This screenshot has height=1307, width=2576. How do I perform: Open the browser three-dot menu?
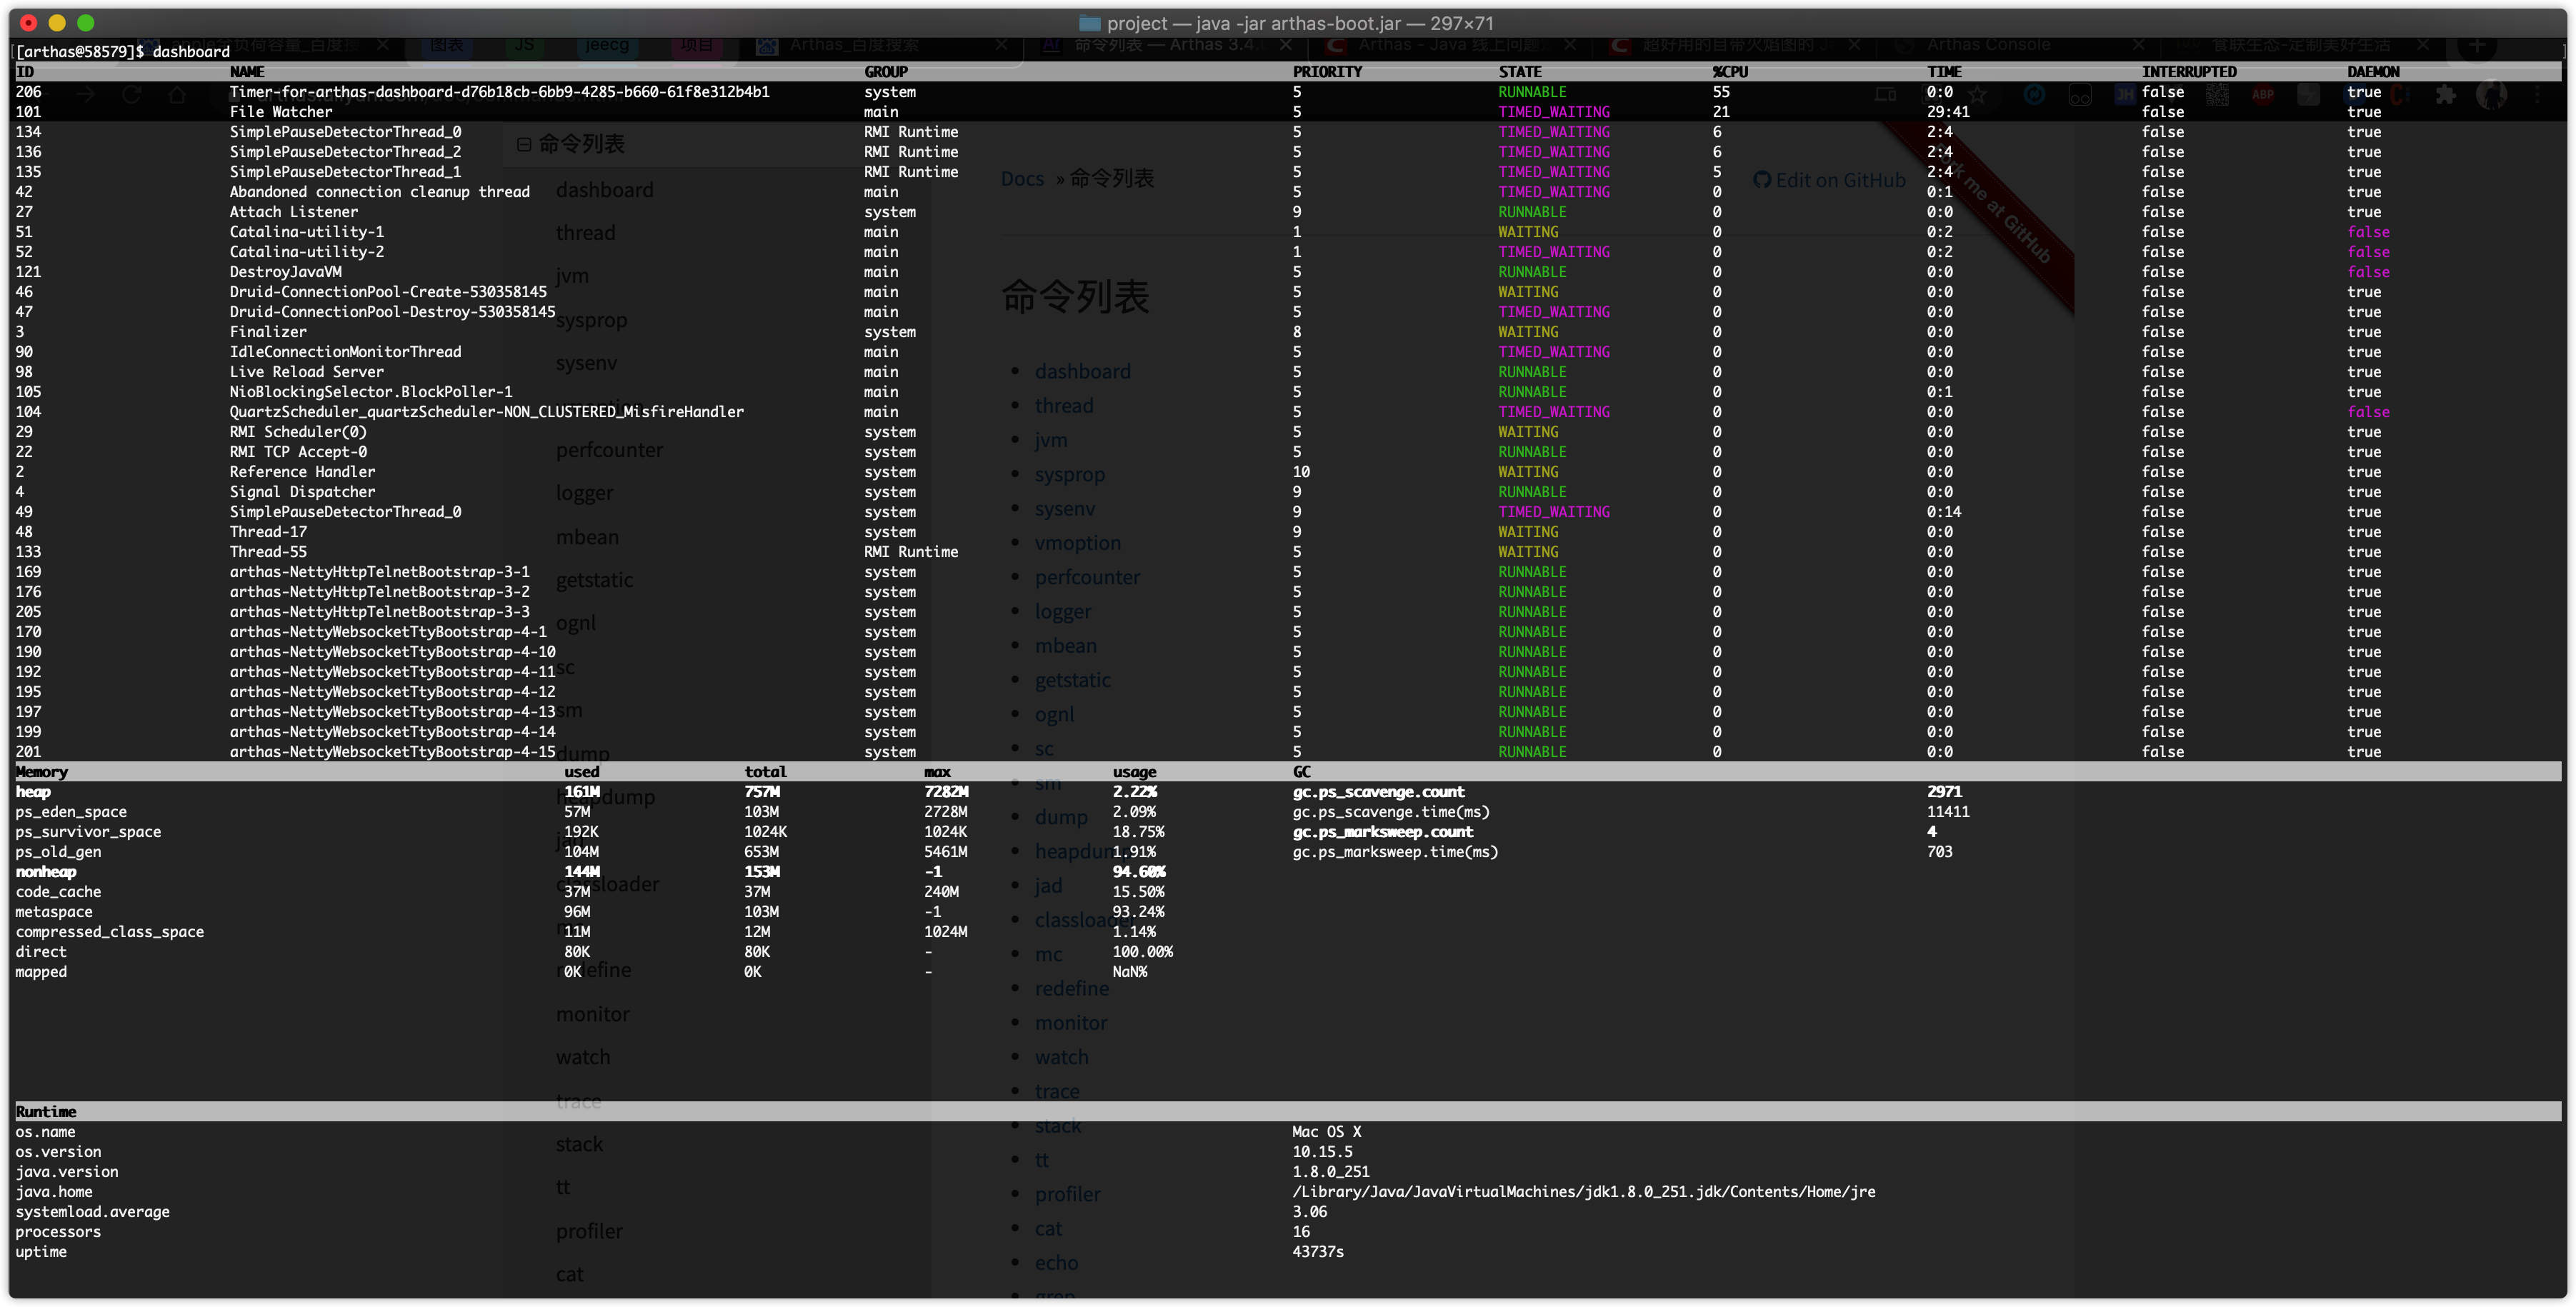(2537, 94)
